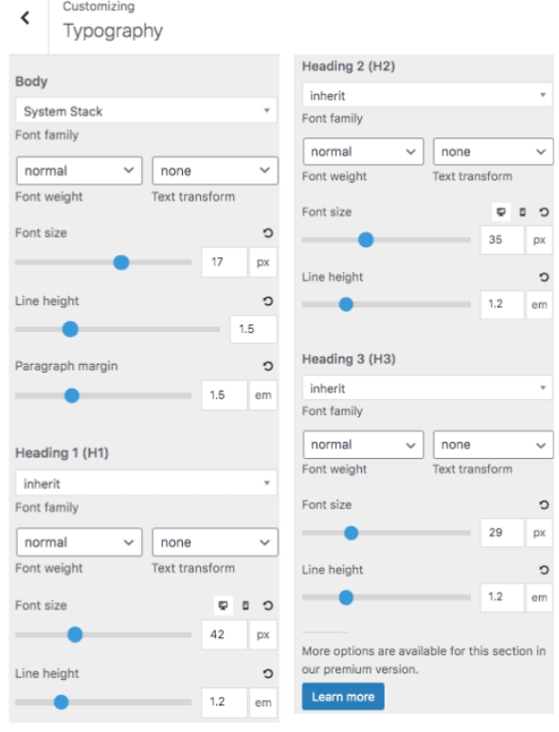
Task: Reset the Body font size
Action: pyautogui.click(x=268, y=232)
